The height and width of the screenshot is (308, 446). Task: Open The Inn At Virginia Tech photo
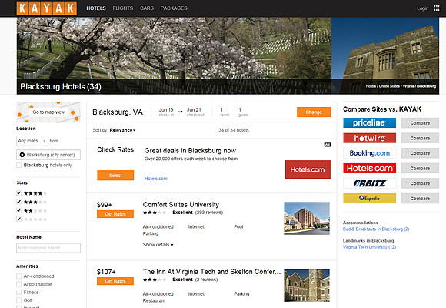(307, 285)
